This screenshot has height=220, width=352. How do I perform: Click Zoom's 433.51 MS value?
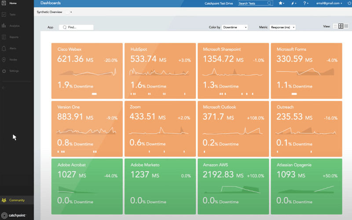pos(147,117)
